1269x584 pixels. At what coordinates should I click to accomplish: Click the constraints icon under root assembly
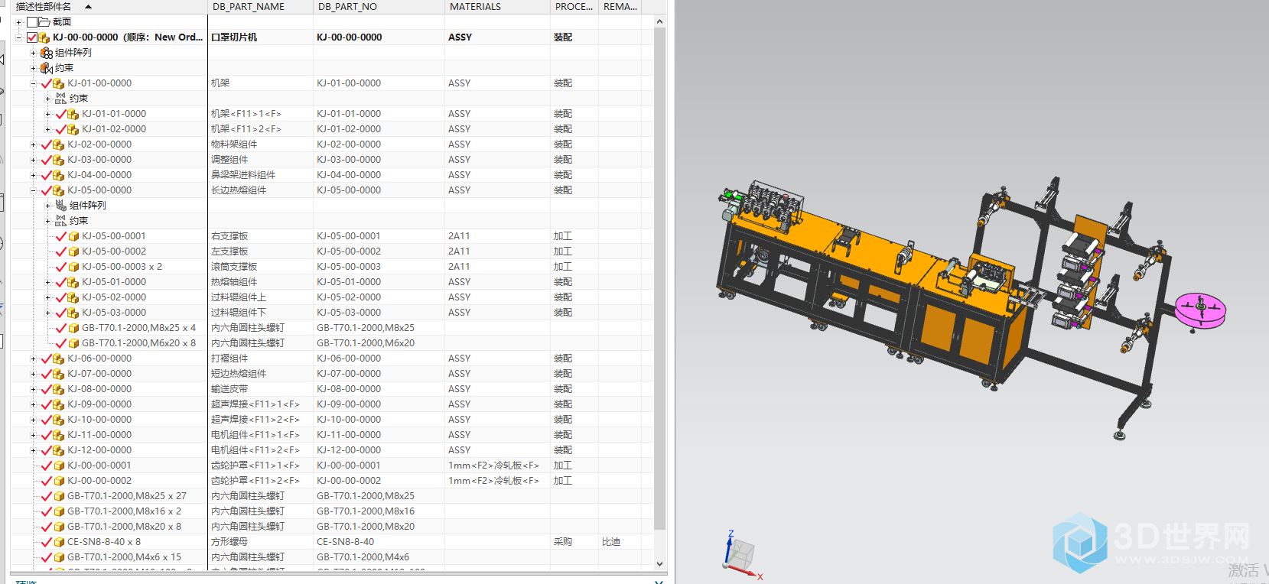coord(47,68)
